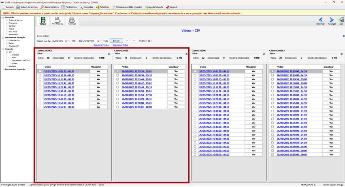Select CheckList CIV in the tree
Screen dimensions: 345x187
[14, 46]
